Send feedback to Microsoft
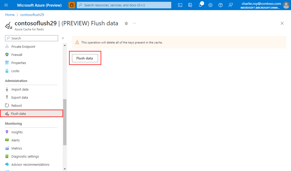 click(x=230, y=5)
